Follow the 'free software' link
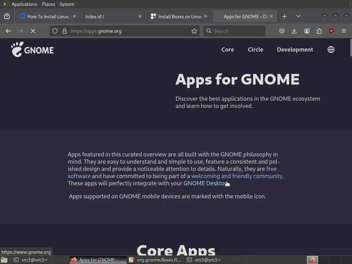 (272, 169)
